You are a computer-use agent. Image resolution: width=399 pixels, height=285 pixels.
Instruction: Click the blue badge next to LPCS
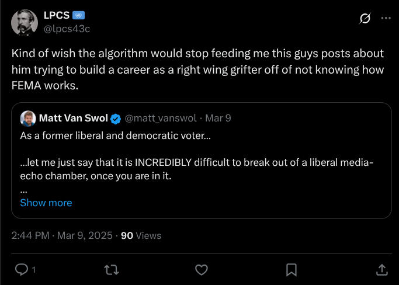79,15
